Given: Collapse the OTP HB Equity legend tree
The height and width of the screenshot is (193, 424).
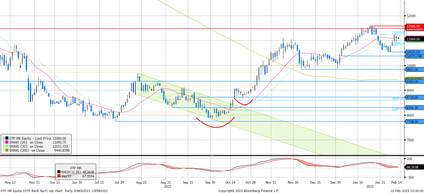Looking at the screenshot, I should [x=4, y=138].
